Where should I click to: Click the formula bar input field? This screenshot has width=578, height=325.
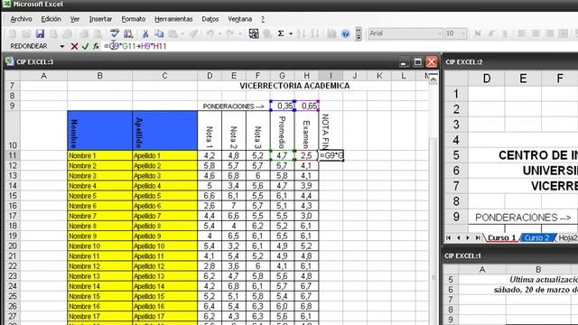click(x=340, y=46)
